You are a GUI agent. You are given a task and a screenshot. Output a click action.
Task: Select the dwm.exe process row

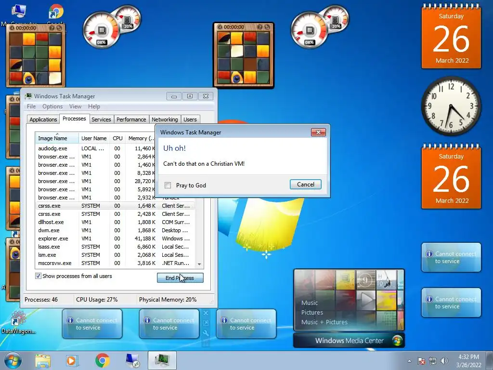pyautogui.click(x=115, y=230)
